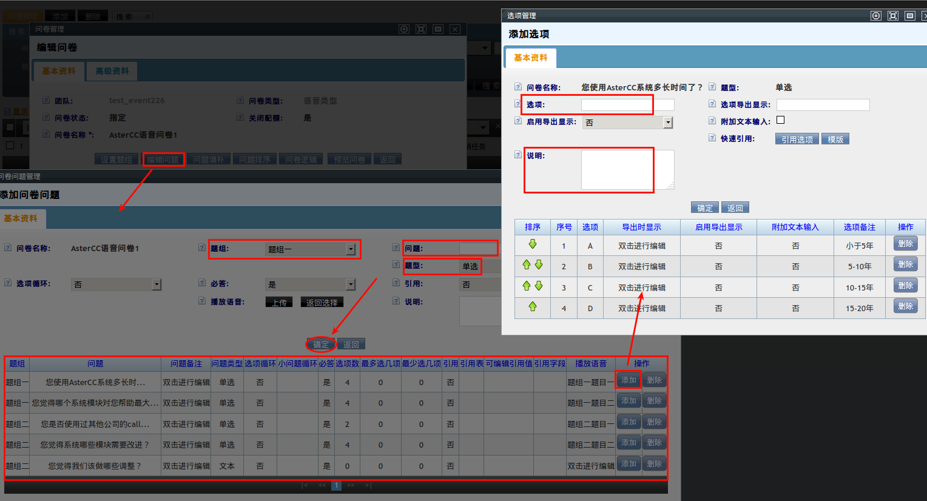The image size is (927, 501).
Task: Move option A down with green arrow
Action: point(533,244)
